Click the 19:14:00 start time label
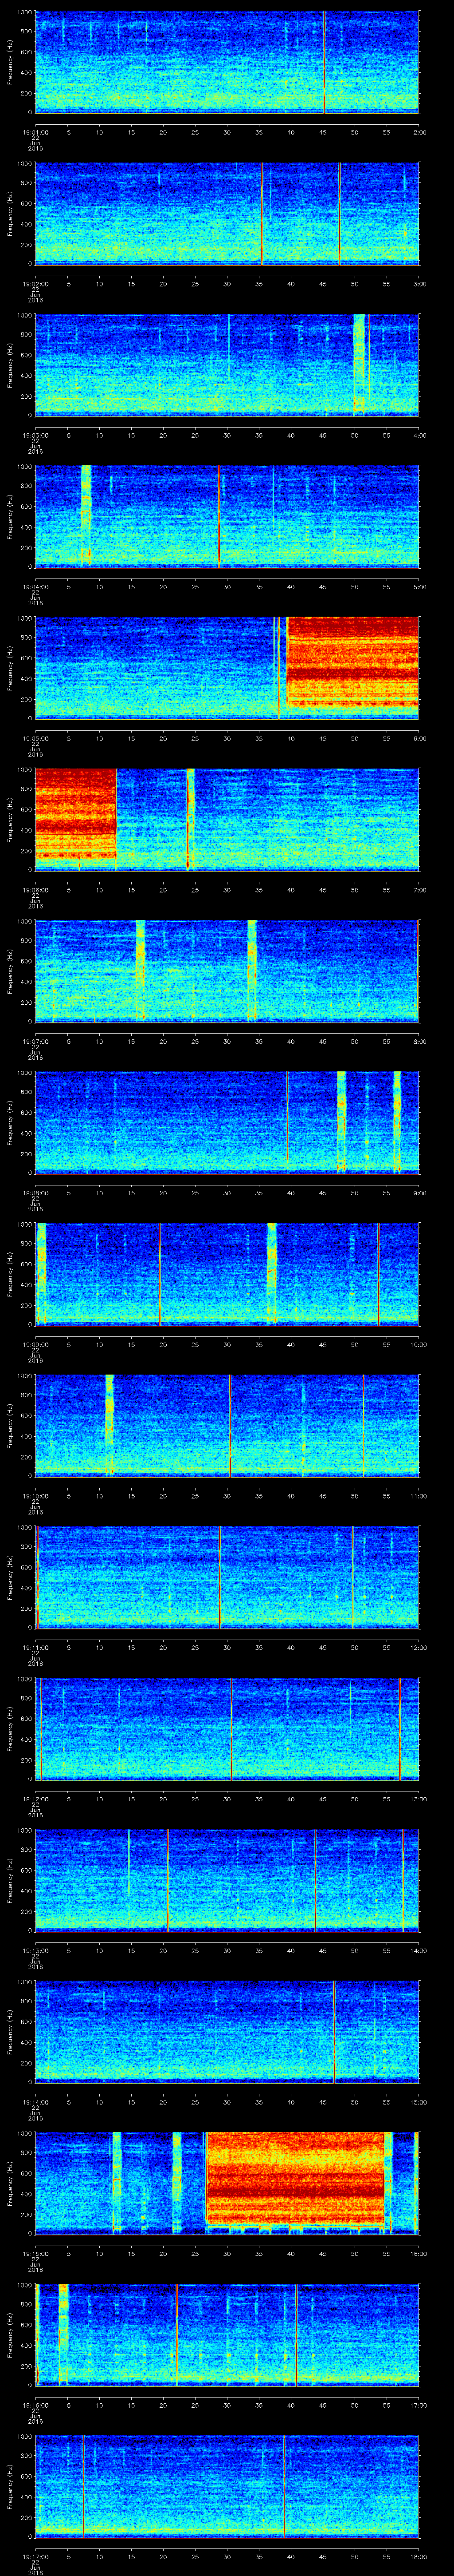 [x=35, y=2101]
